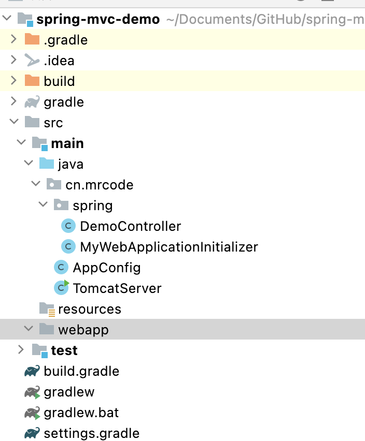Select the main module folder
The width and height of the screenshot is (365, 441).
click(67, 143)
